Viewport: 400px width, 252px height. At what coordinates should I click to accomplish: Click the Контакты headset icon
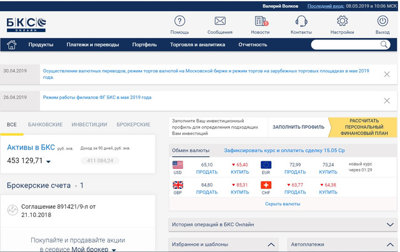pyautogui.click(x=301, y=22)
